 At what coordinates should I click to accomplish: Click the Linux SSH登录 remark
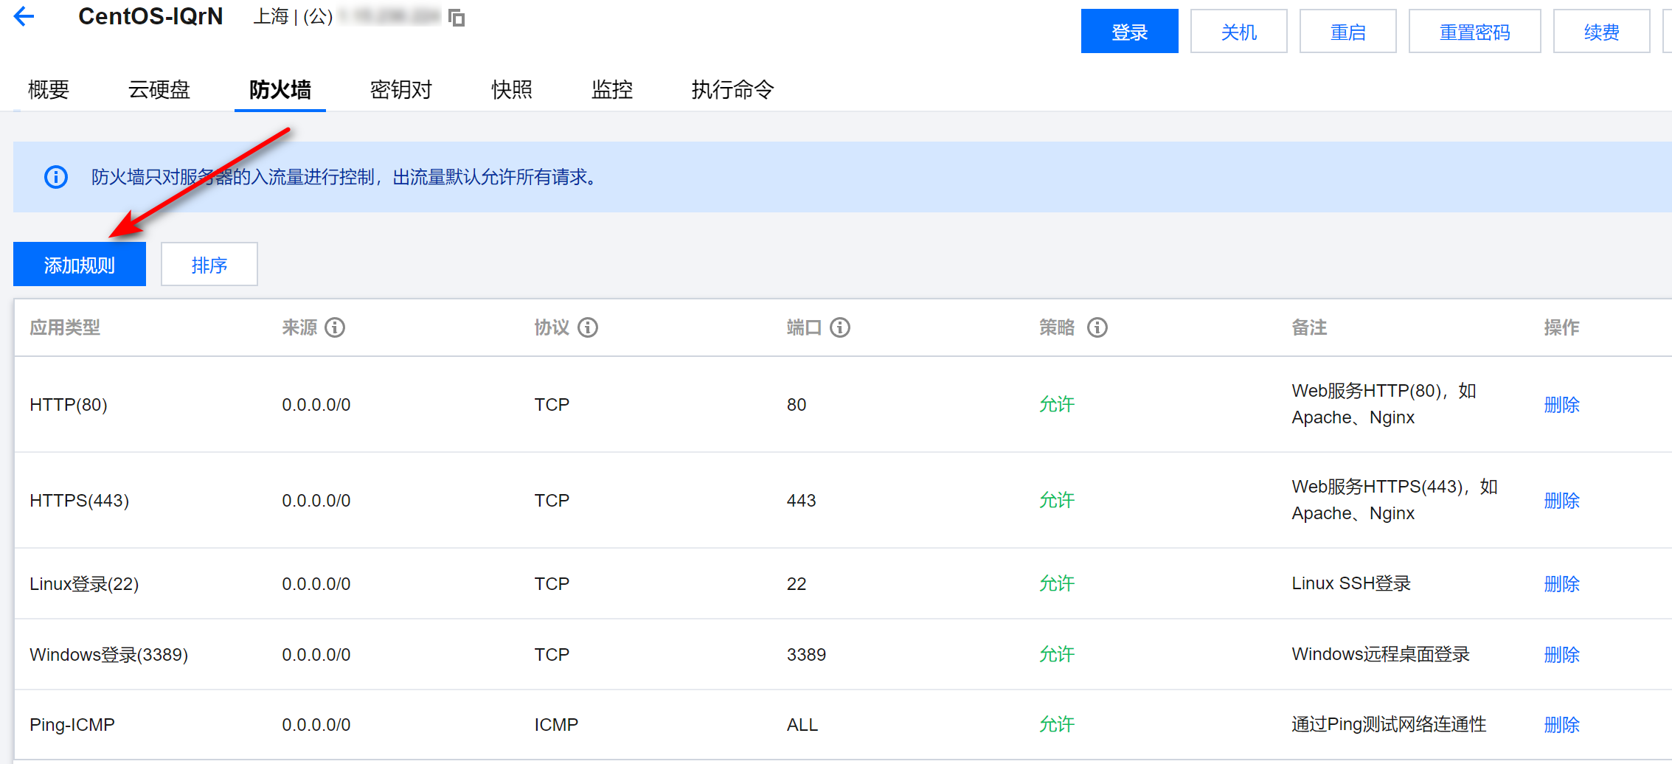tap(1351, 583)
